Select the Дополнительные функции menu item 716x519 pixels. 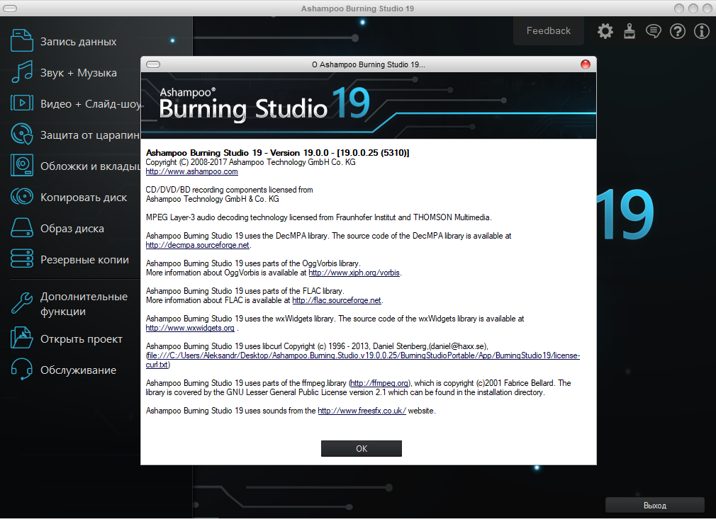point(84,304)
